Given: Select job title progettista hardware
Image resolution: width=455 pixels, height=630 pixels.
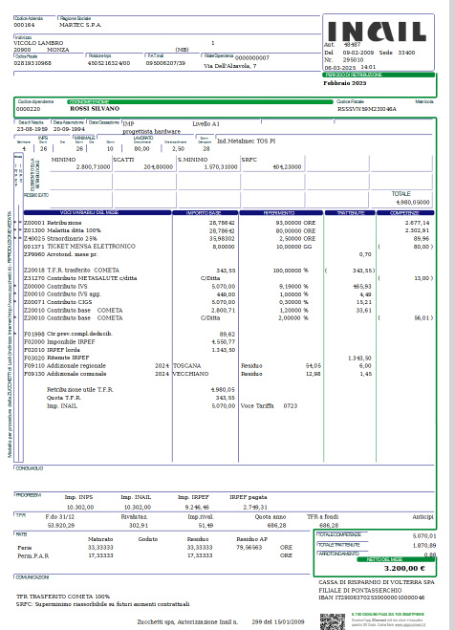Looking at the screenshot, I should pyautogui.click(x=151, y=131).
